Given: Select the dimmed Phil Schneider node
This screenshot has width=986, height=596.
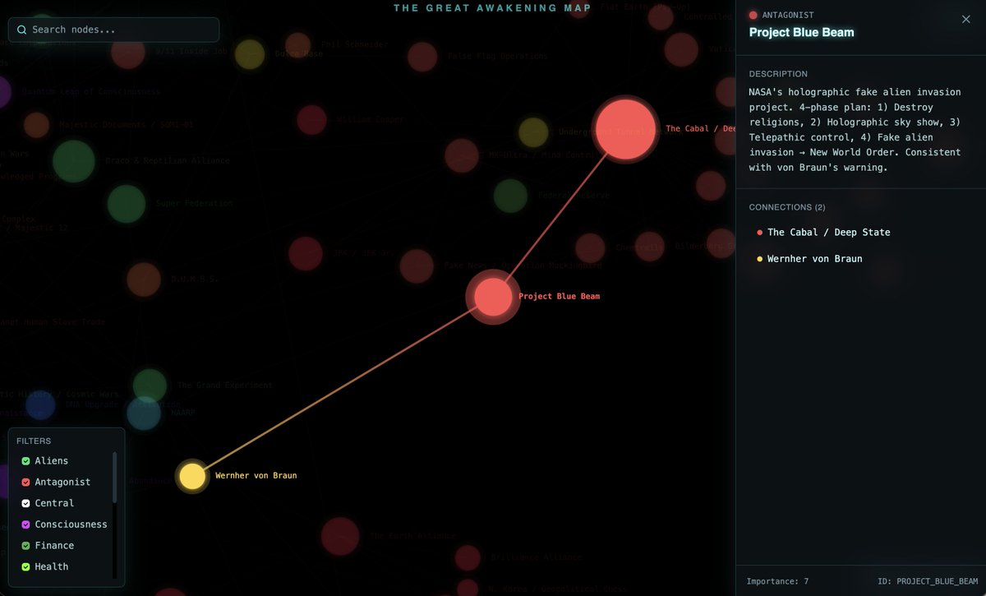Looking at the screenshot, I should 297,45.
